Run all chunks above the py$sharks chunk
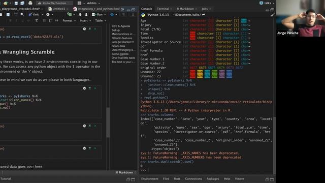 click(90, 88)
